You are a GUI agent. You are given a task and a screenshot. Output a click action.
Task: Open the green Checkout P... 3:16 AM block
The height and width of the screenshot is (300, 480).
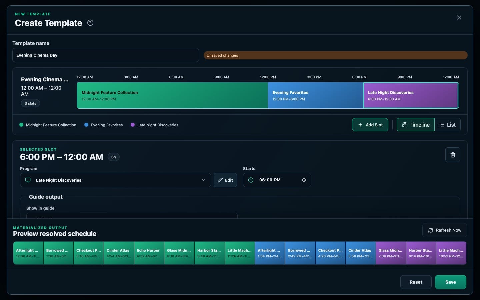89,253
